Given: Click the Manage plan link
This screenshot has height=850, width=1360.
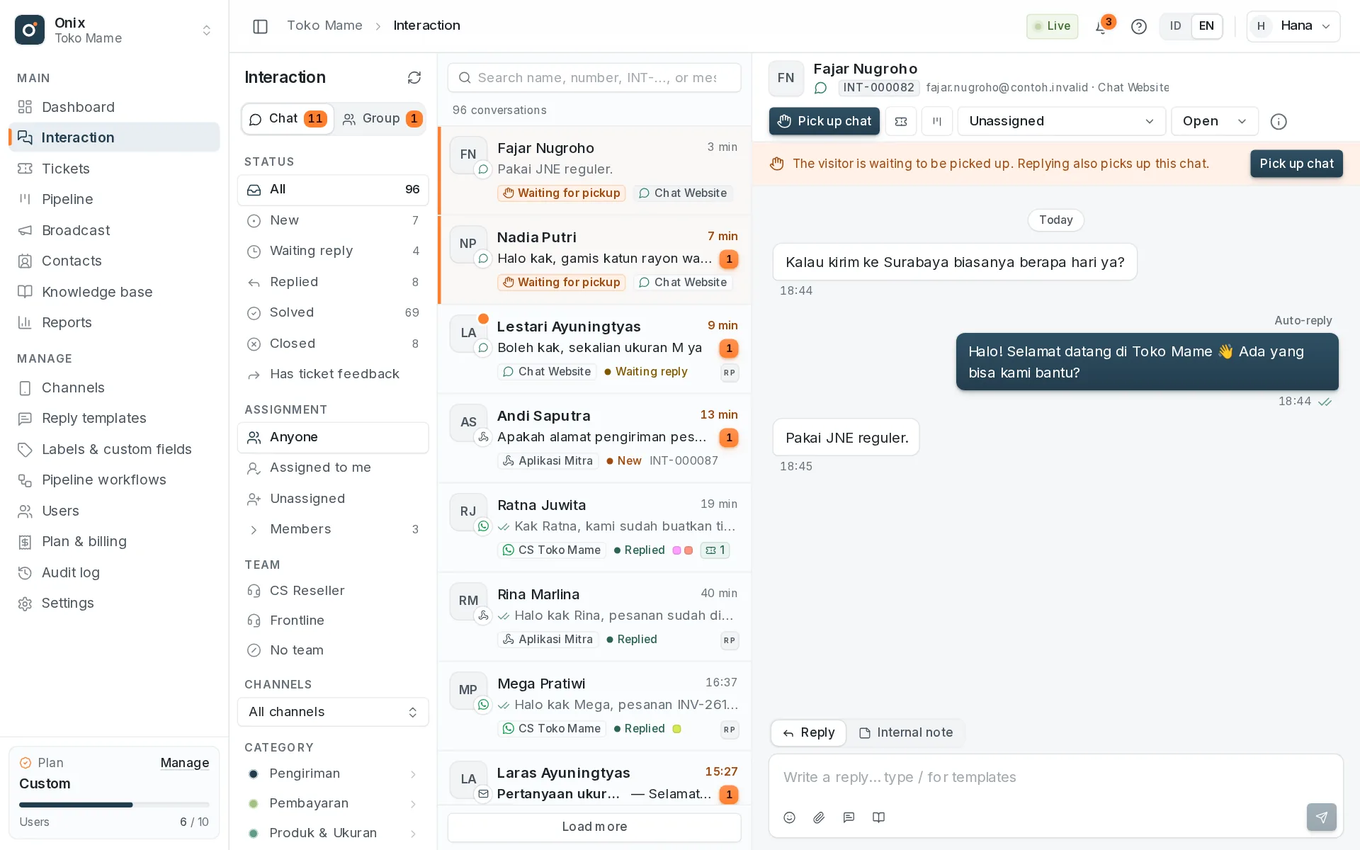Looking at the screenshot, I should [x=184, y=763].
